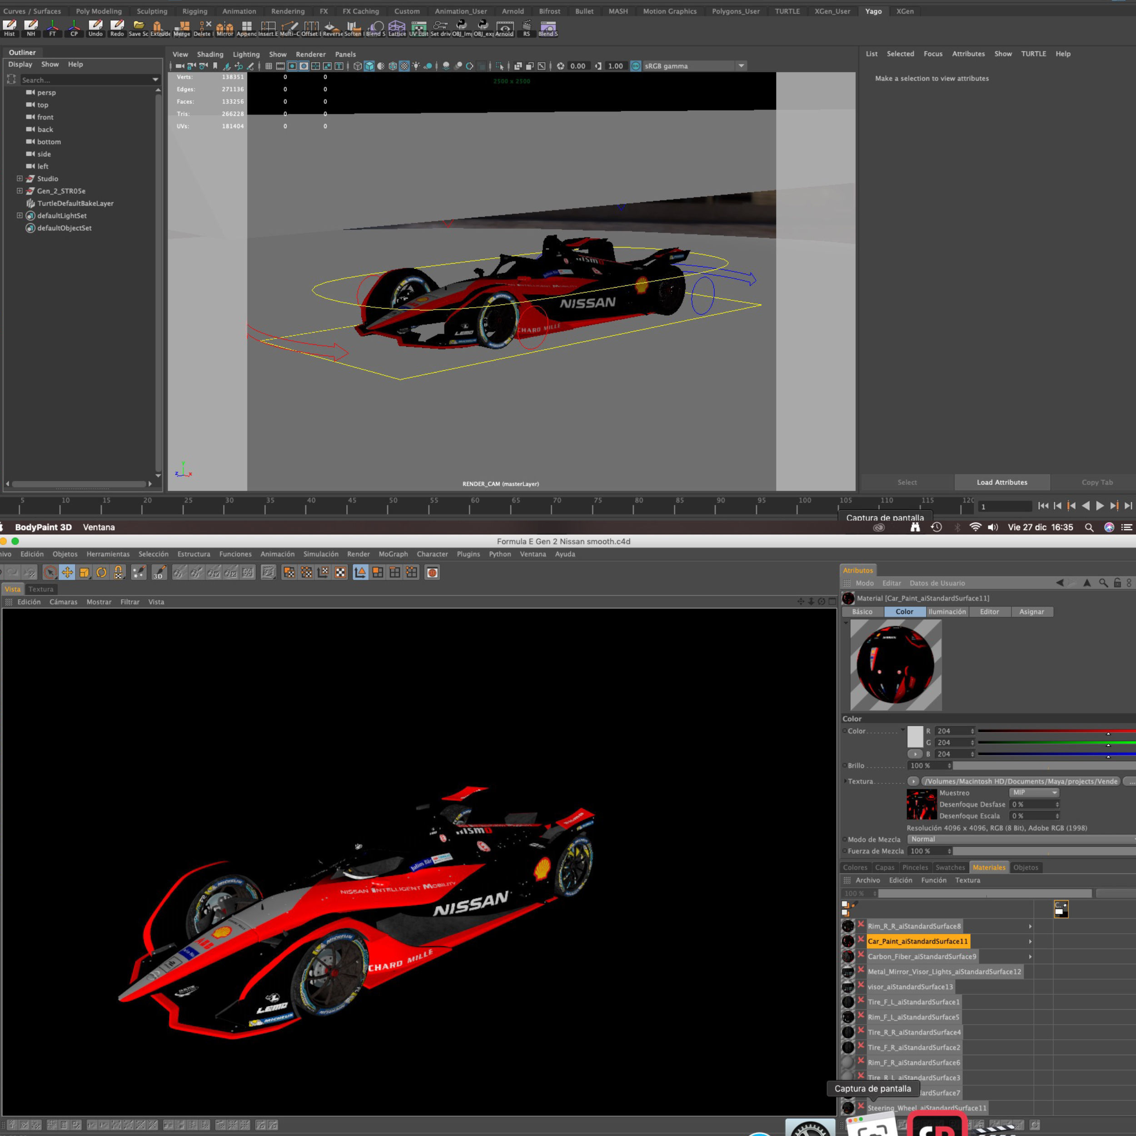This screenshot has height=1136, width=1136.
Task: Click the Arnold render view shelf icon
Action: click(504, 28)
